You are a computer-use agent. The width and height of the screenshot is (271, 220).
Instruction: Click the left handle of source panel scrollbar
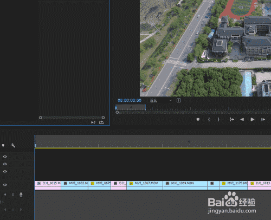coord(41,118)
